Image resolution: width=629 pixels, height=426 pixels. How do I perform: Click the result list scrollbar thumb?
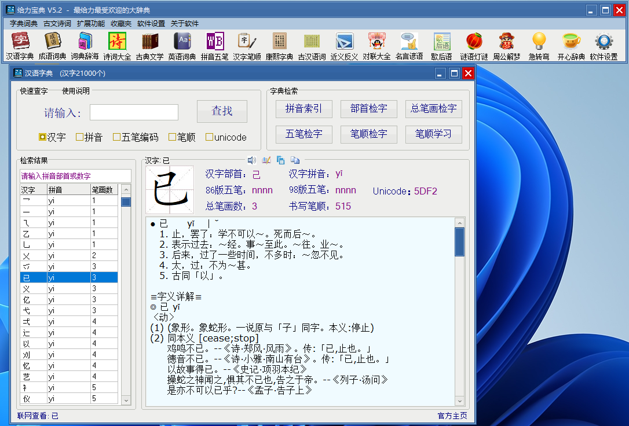126,201
